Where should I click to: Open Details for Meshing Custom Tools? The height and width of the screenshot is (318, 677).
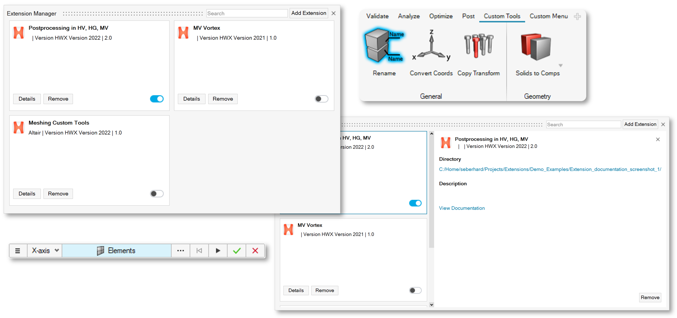[x=27, y=194]
